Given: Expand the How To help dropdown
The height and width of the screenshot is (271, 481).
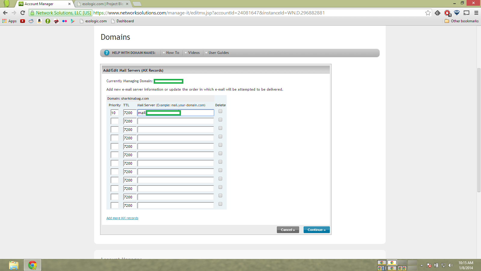Looking at the screenshot, I should click(171, 53).
